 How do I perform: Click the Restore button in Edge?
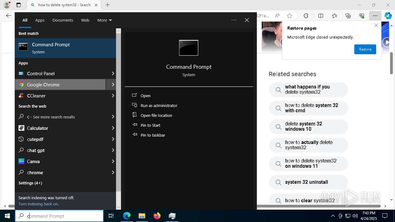[365, 49]
